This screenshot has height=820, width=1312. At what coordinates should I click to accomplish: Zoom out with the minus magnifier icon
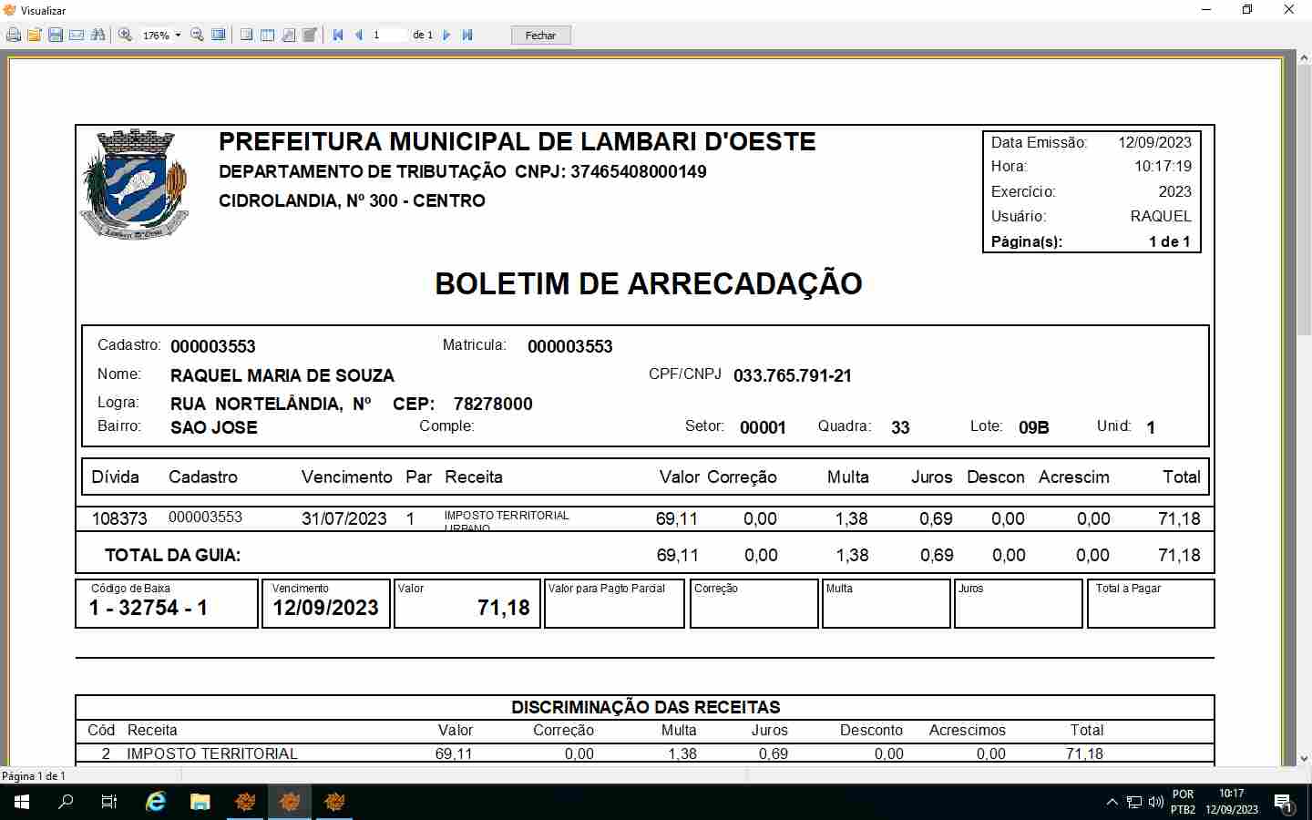pyautogui.click(x=197, y=36)
